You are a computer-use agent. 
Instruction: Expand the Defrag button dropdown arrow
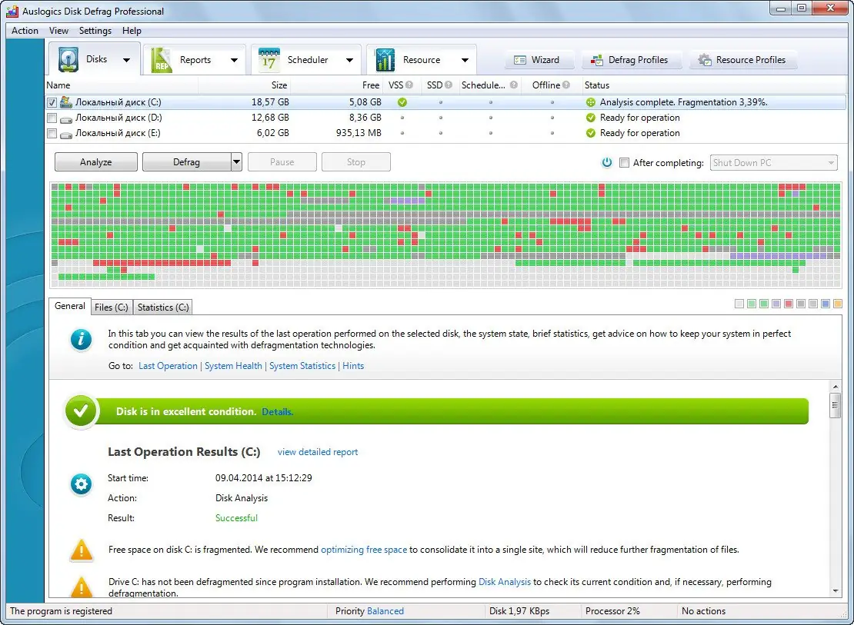[236, 161]
